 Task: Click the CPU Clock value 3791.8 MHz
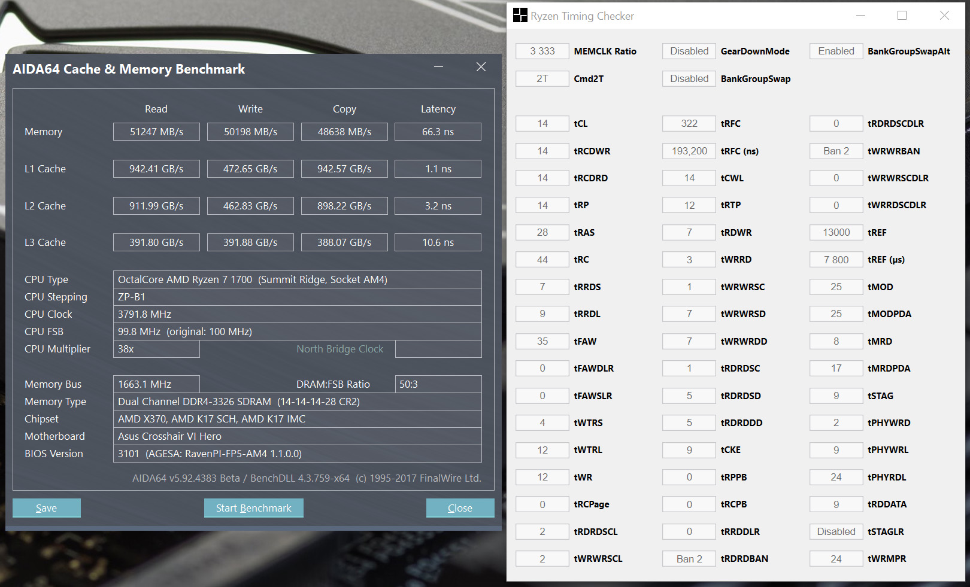[x=298, y=314]
